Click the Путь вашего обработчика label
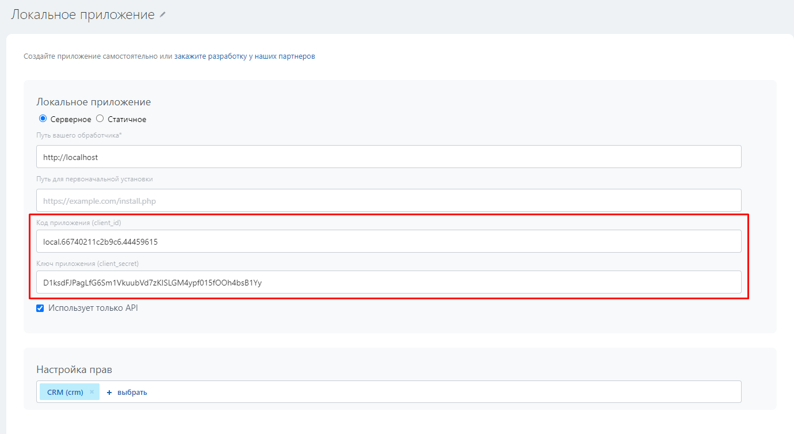Viewport: 794px width, 434px height. click(79, 135)
